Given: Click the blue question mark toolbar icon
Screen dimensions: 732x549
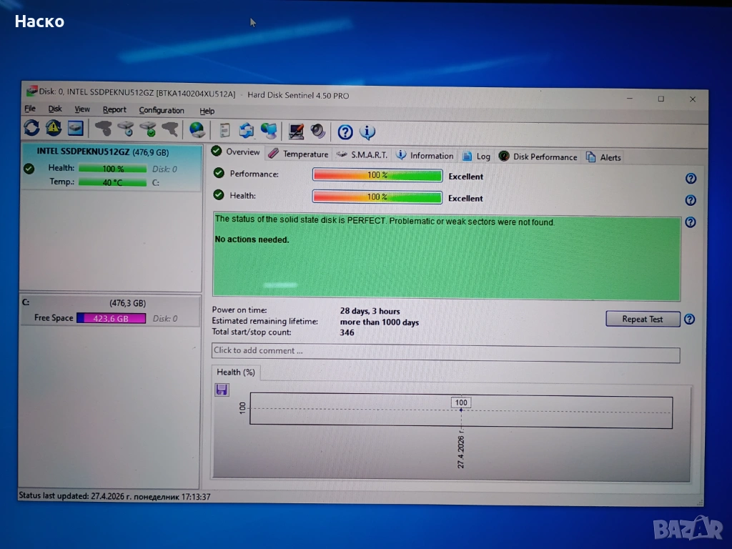Looking at the screenshot, I should tap(345, 132).
